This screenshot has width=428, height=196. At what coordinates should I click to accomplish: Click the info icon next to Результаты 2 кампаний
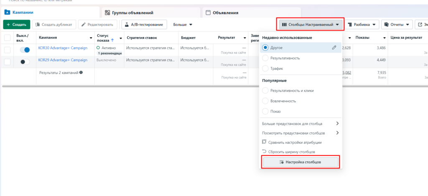point(82,73)
